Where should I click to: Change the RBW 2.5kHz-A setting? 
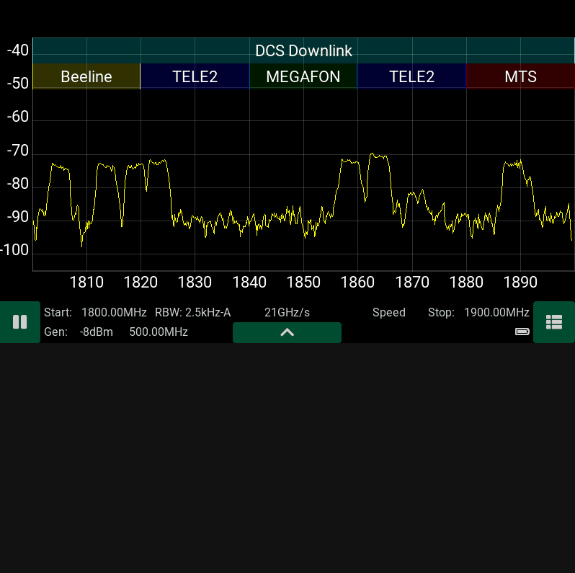click(x=192, y=313)
